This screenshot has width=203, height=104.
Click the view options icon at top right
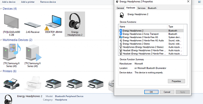199,2
